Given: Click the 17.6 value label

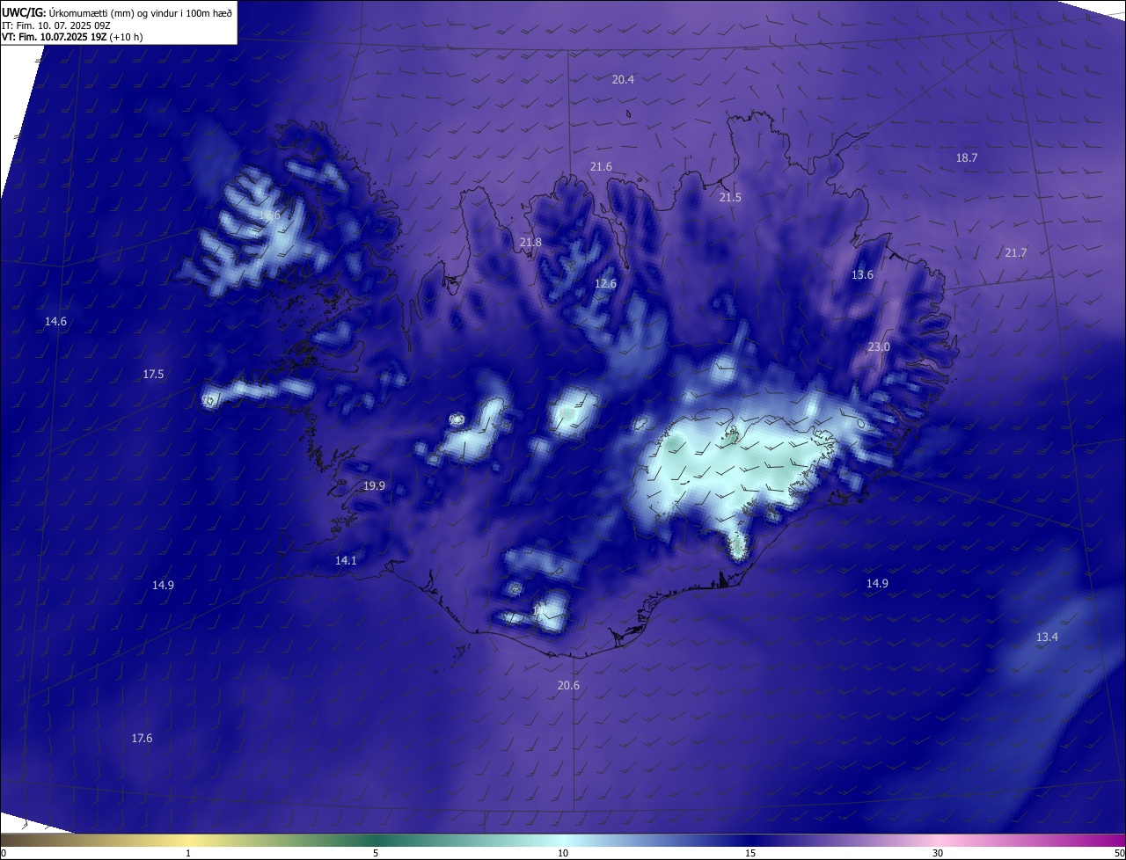Looking at the screenshot, I should point(142,739).
